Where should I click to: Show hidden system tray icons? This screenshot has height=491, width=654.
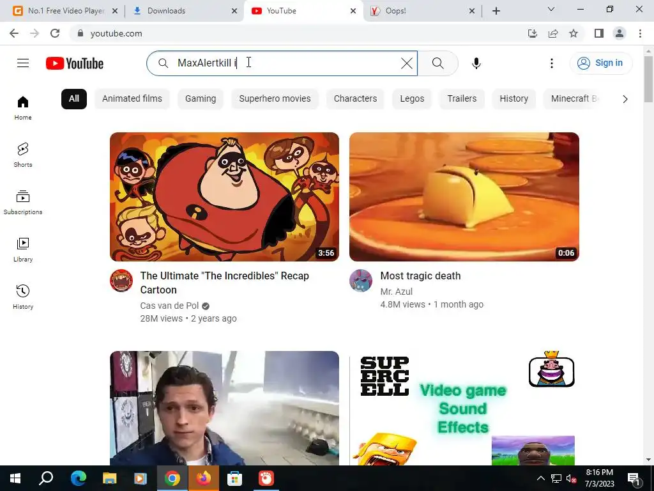(540, 478)
